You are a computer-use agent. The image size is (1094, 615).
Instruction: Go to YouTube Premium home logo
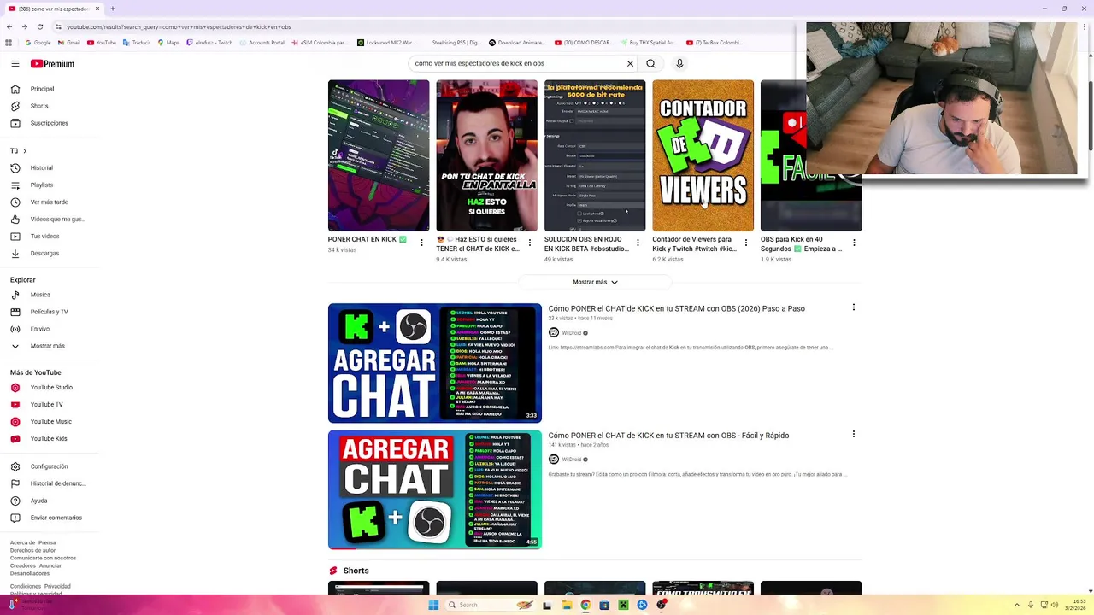[52, 64]
